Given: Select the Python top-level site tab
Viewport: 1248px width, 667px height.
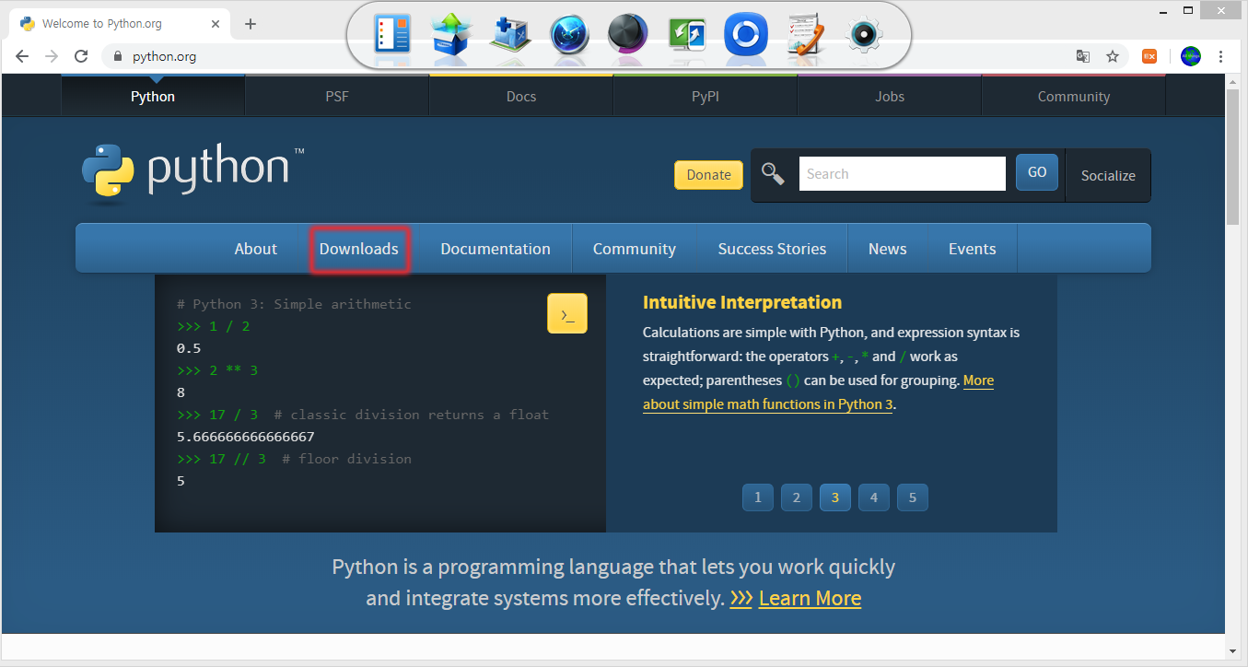Looking at the screenshot, I should (153, 96).
